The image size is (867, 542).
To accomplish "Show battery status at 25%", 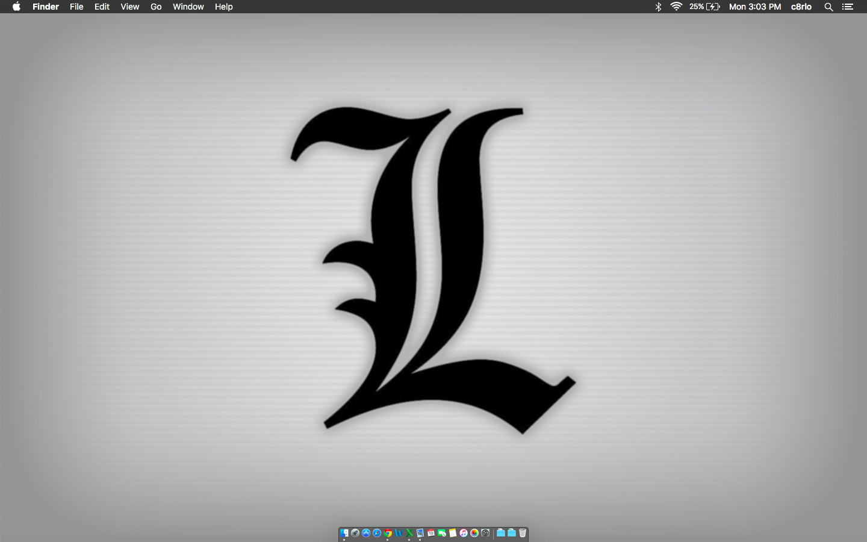I will [704, 7].
